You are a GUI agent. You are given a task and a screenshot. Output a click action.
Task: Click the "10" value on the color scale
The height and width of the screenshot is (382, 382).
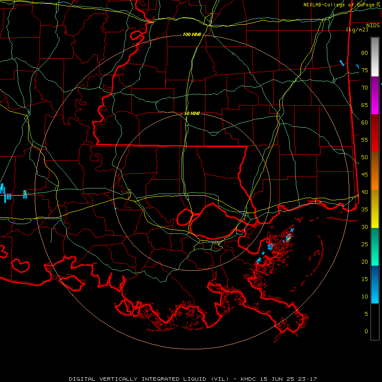tap(365, 297)
